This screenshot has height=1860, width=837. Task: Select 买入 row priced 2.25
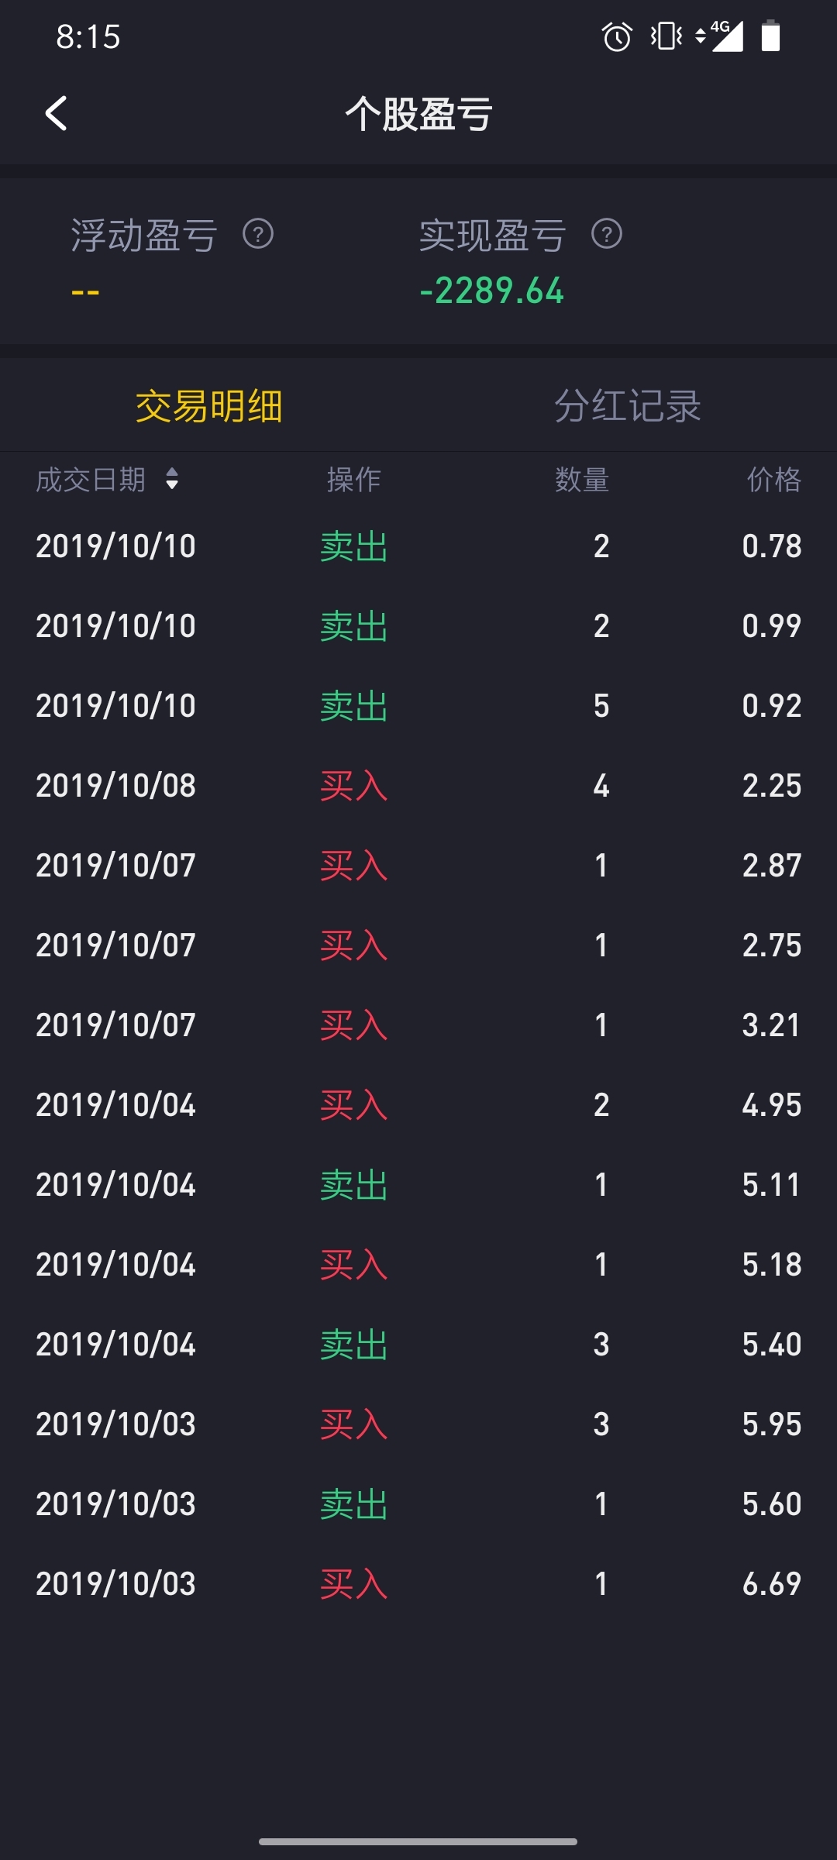point(418,786)
